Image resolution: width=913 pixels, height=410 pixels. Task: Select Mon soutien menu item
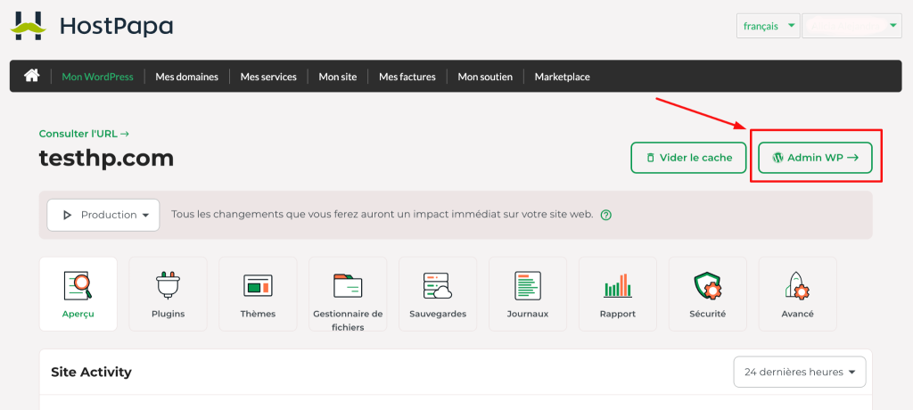485,77
